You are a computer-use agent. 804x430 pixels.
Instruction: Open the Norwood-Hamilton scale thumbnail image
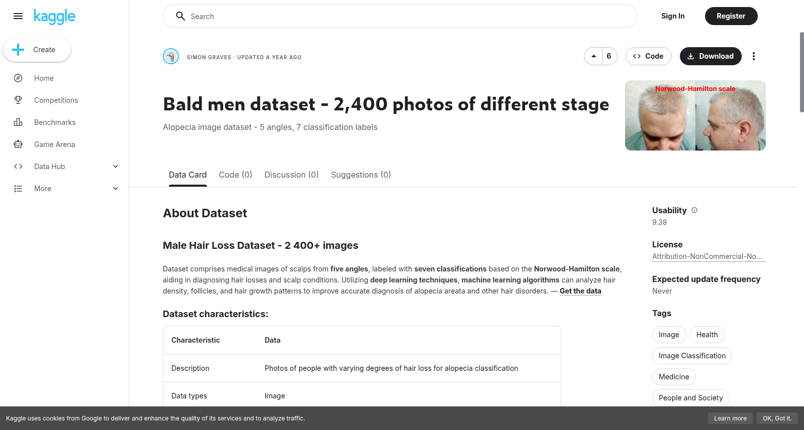(x=695, y=115)
